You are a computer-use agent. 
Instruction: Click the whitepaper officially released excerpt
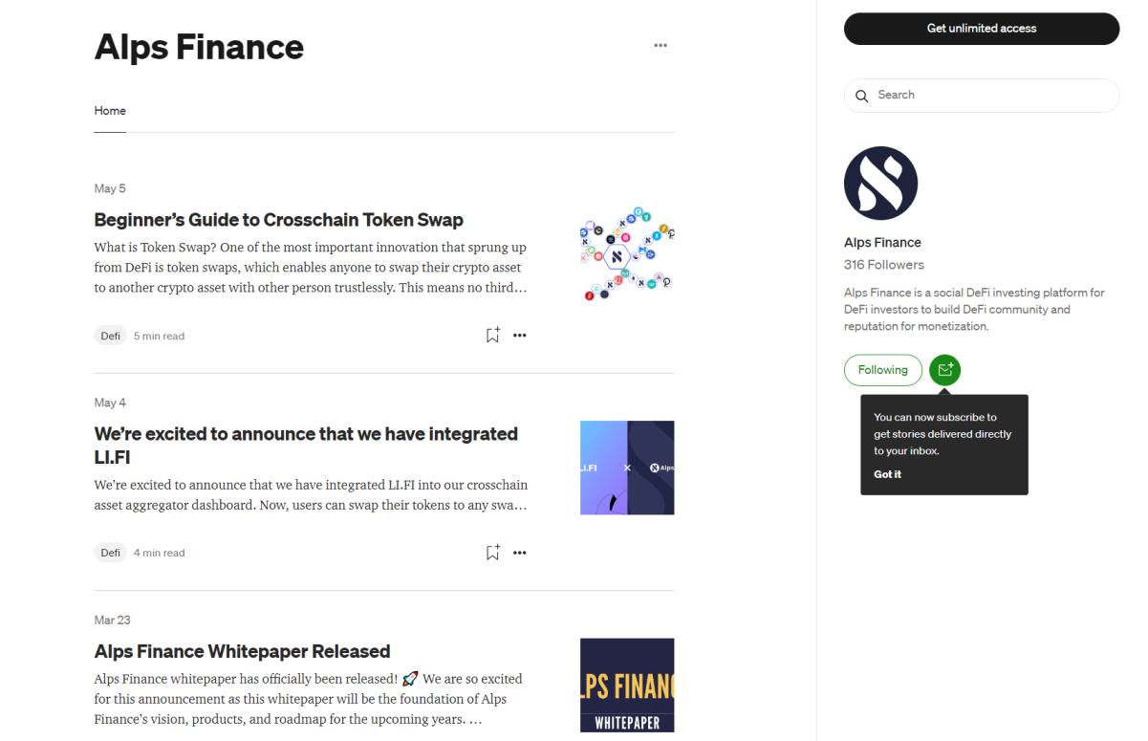[x=309, y=699]
